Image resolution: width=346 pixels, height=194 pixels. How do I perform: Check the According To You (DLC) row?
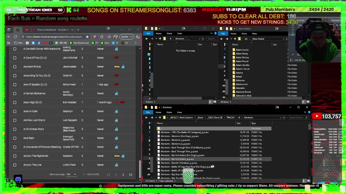15,75
